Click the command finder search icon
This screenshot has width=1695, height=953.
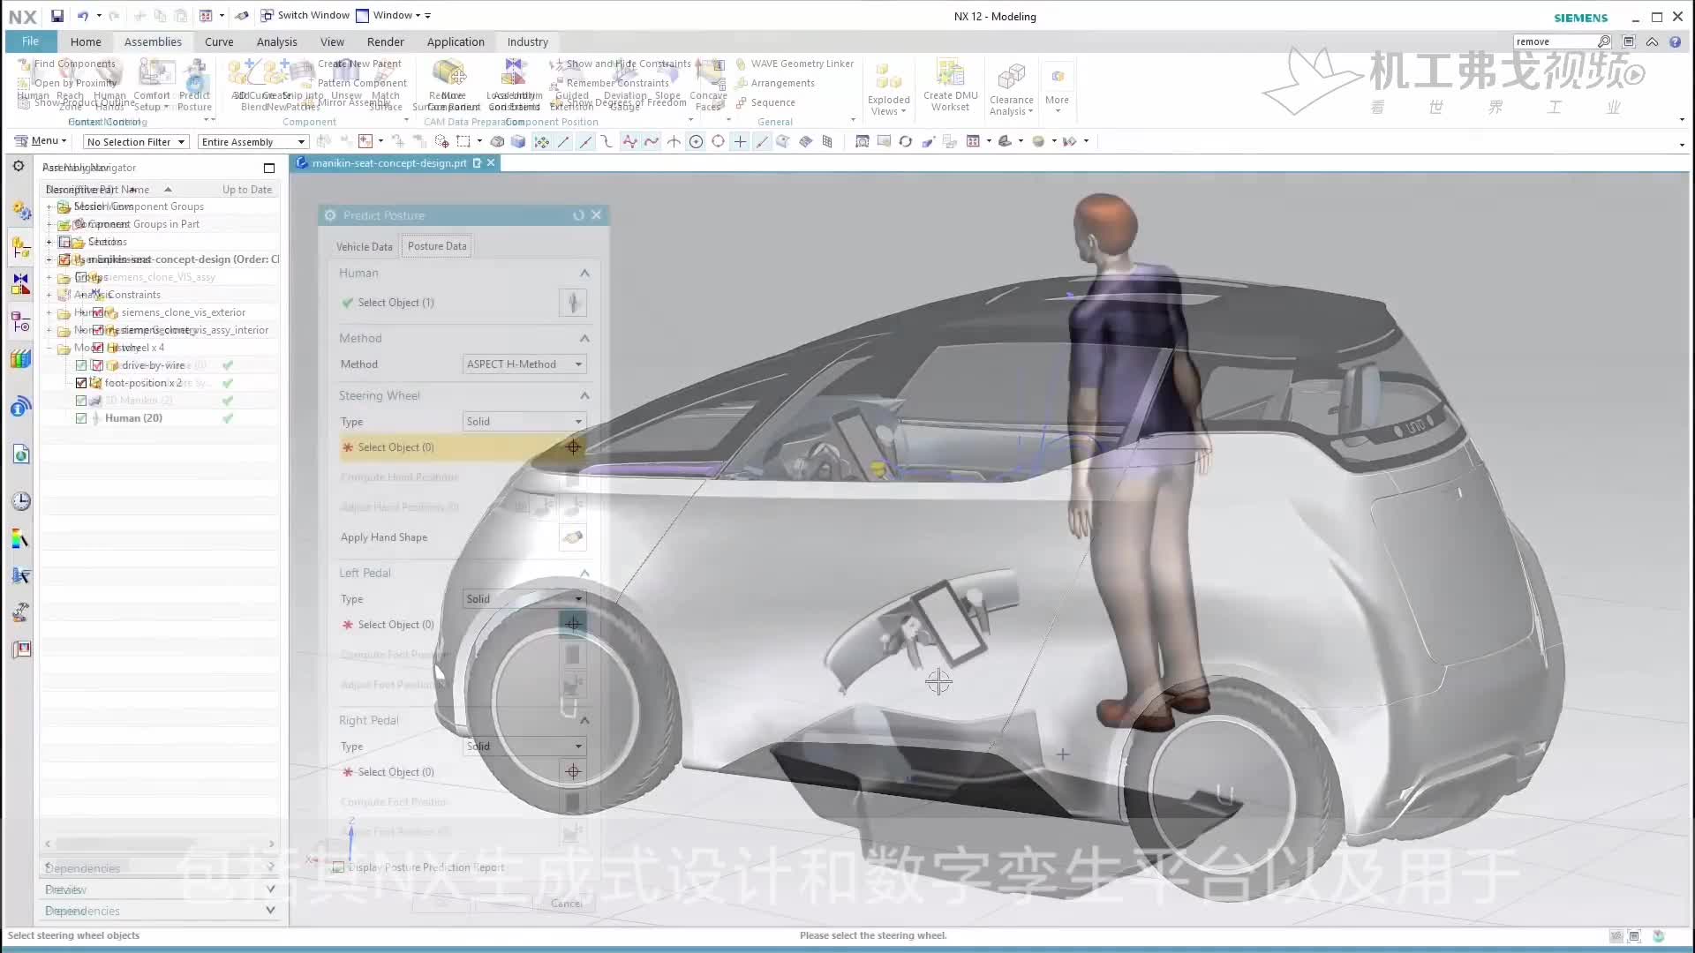click(1604, 41)
